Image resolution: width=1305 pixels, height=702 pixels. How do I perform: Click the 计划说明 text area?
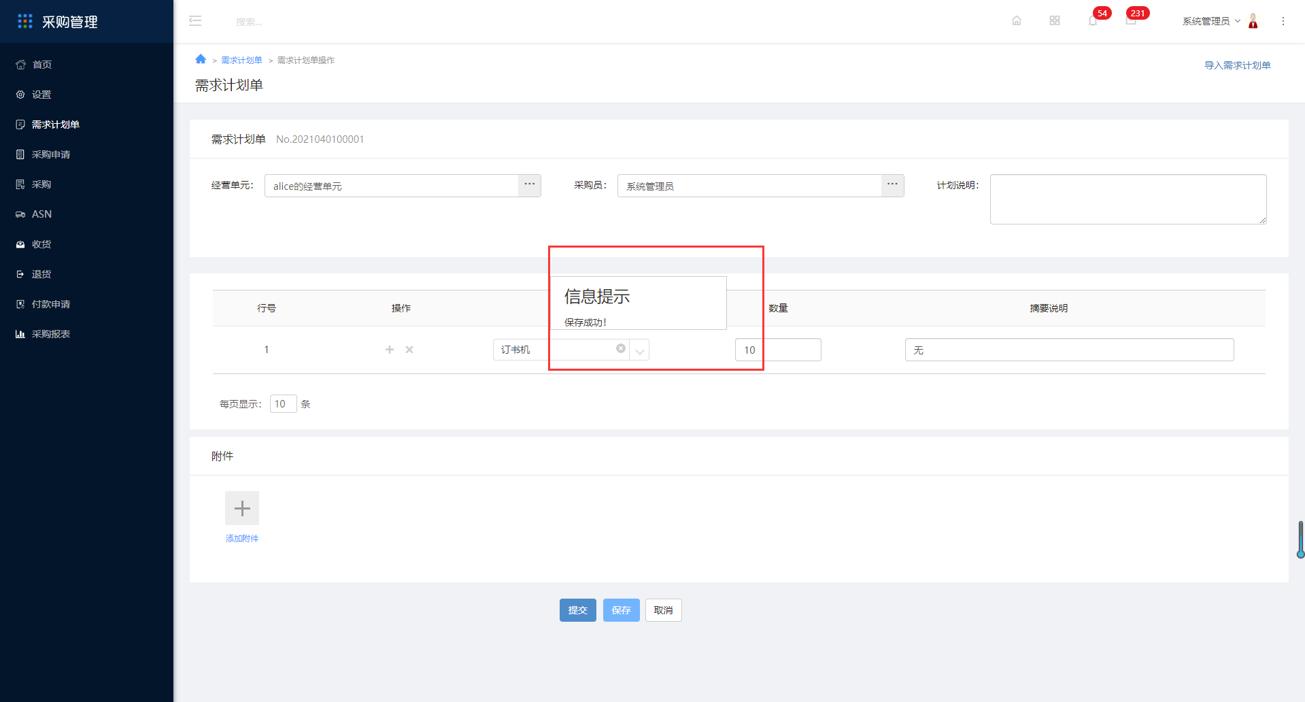1128,199
